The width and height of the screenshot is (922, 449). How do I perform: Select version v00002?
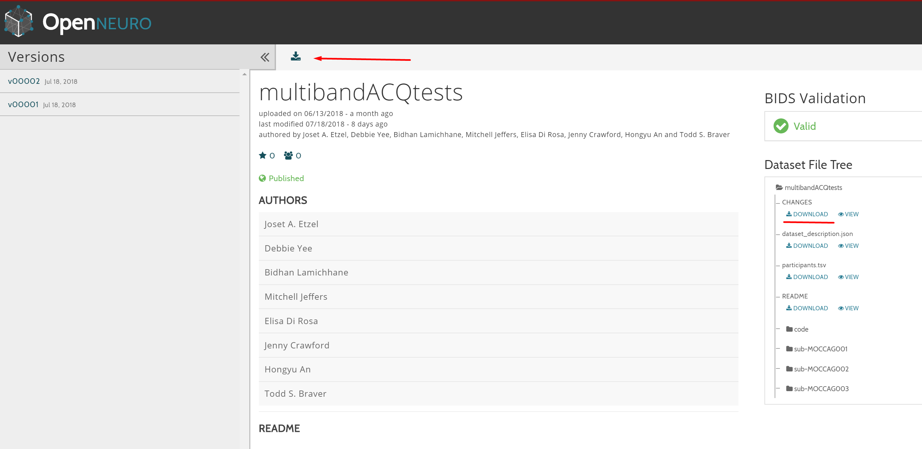[24, 81]
